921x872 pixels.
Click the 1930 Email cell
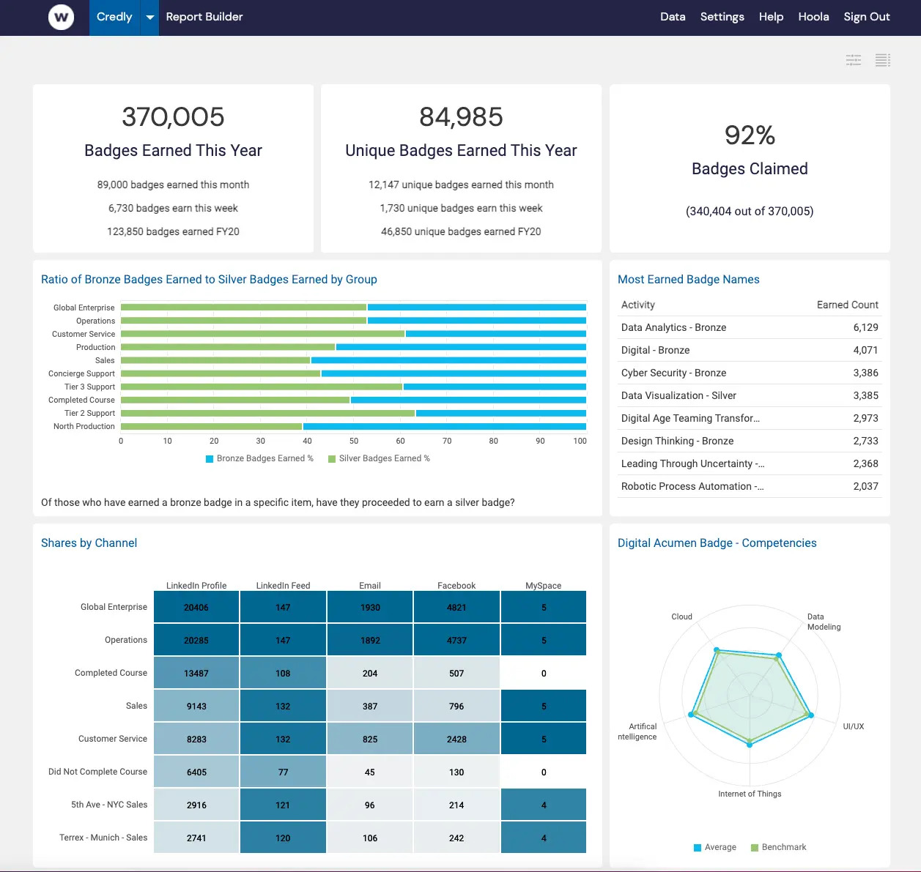click(x=370, y=607)
